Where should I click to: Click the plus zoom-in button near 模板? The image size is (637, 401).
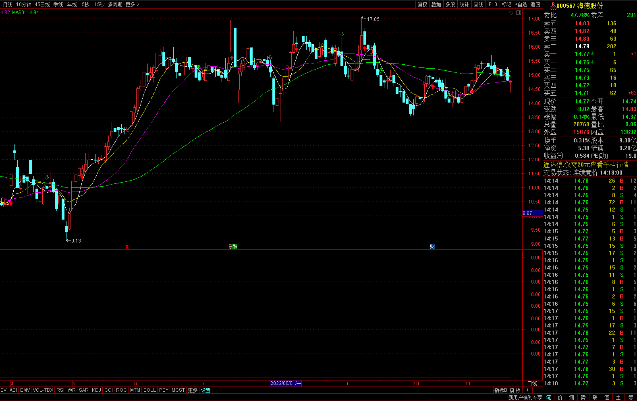pos(528,390)
